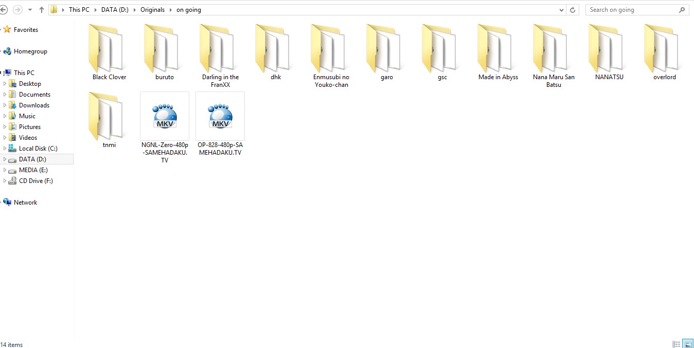This screenshot has height=348, width=694.
Task: Open the Black Clover folder
Action: [109, 52]
